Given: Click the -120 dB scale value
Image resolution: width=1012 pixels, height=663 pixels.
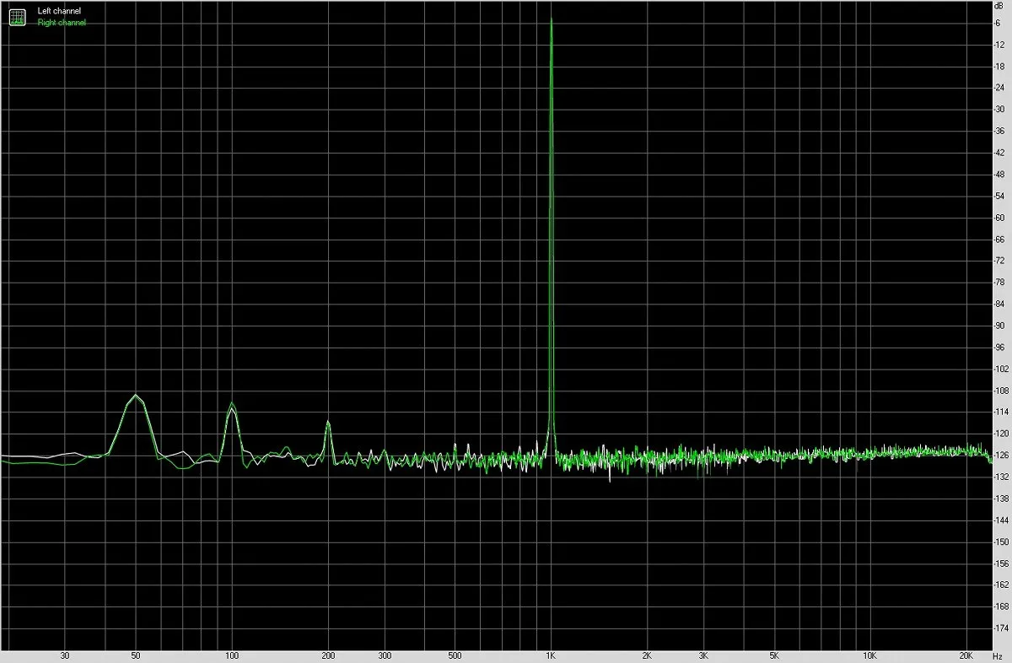Looking at the screenshot, I should click(x=1002, y=434).
